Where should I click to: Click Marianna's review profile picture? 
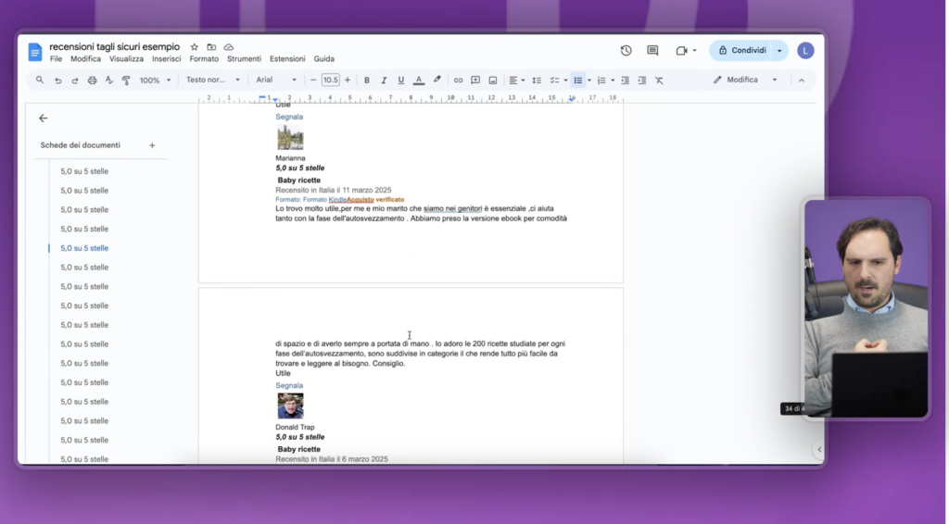[290, 138]
